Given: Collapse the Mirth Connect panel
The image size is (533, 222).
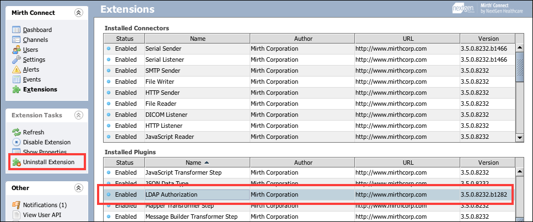Looking at the screenshot, I should 78,13.
